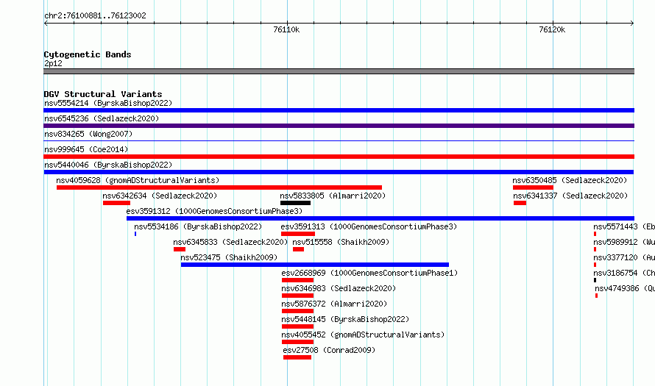Click nsv515558 (Shaikh2009) label
The height and width of the screenshot is (386, 655).
tap(341, 242)
